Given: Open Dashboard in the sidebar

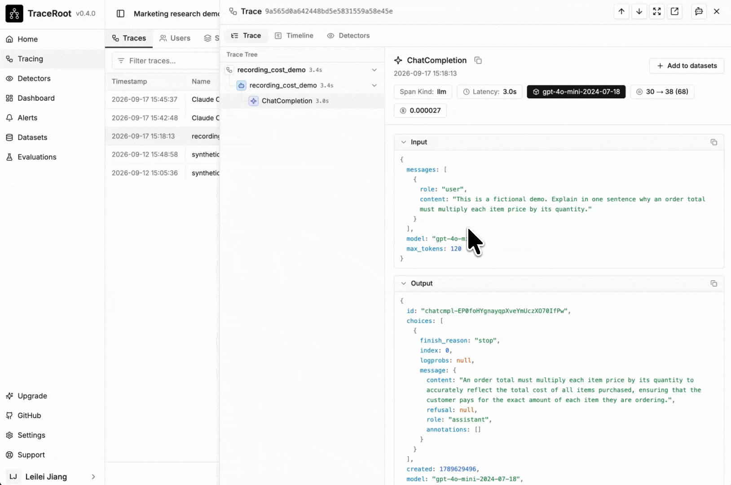Looking at the screenshot, I should [x=52, y=98].
